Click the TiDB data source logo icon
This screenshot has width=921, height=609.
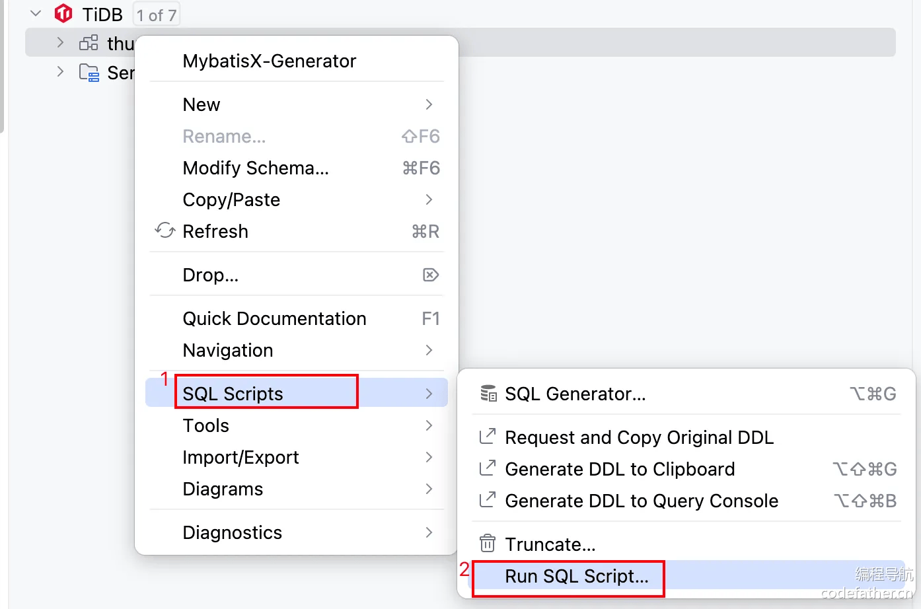point(63,14)
